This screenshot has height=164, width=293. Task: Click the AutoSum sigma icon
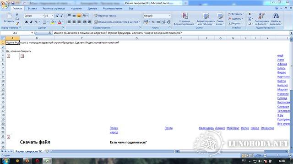(x=250, y=14)
